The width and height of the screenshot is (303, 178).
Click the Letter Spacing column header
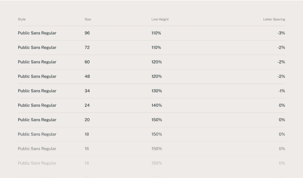click(x=274, y=19)
